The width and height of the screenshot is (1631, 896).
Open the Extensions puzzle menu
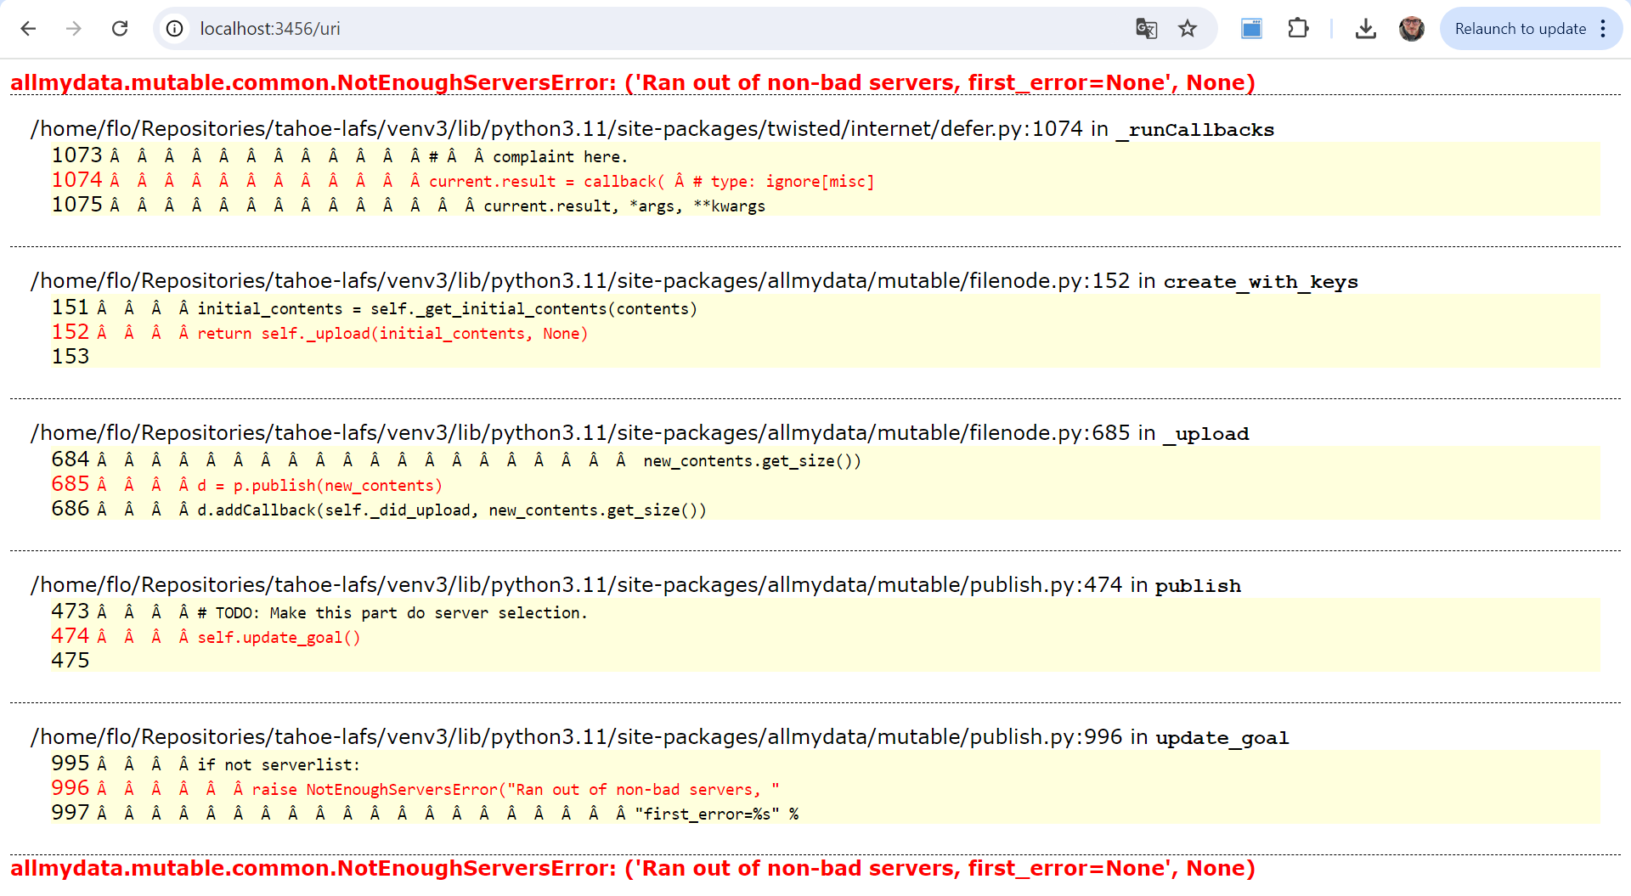(x=1298, y=29)
